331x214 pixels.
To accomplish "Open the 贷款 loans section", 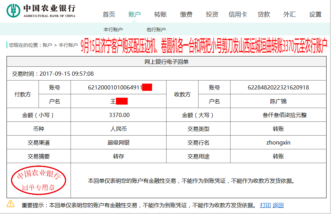I will click(x=264, y=14).
